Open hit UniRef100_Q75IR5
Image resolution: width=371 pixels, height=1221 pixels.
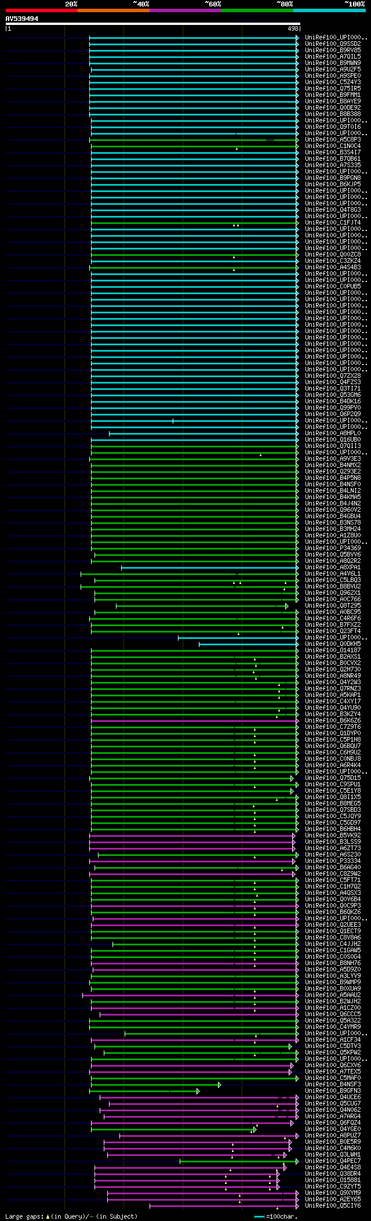coord(333,88)
